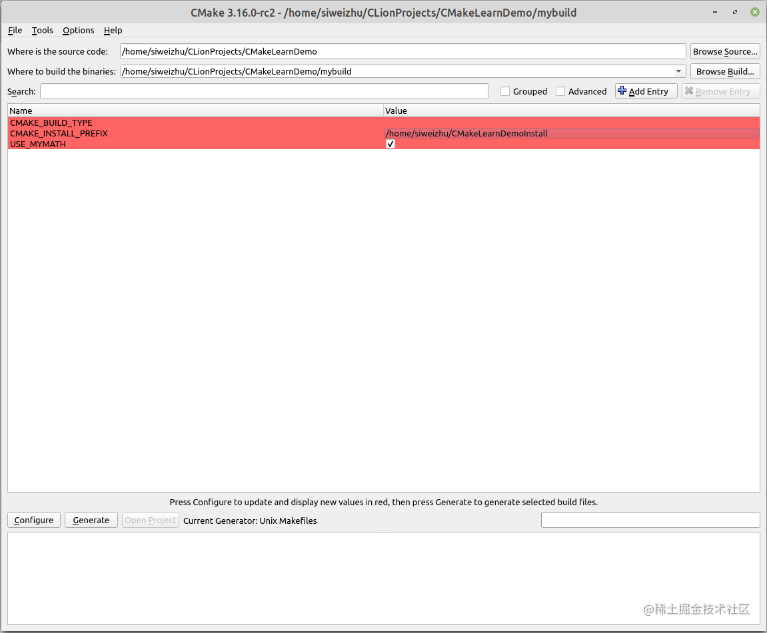Maximize the CMake window

tap(735, 12)
